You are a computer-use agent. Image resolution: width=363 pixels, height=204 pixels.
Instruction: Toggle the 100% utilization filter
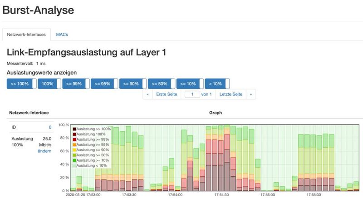click(49, 84)
